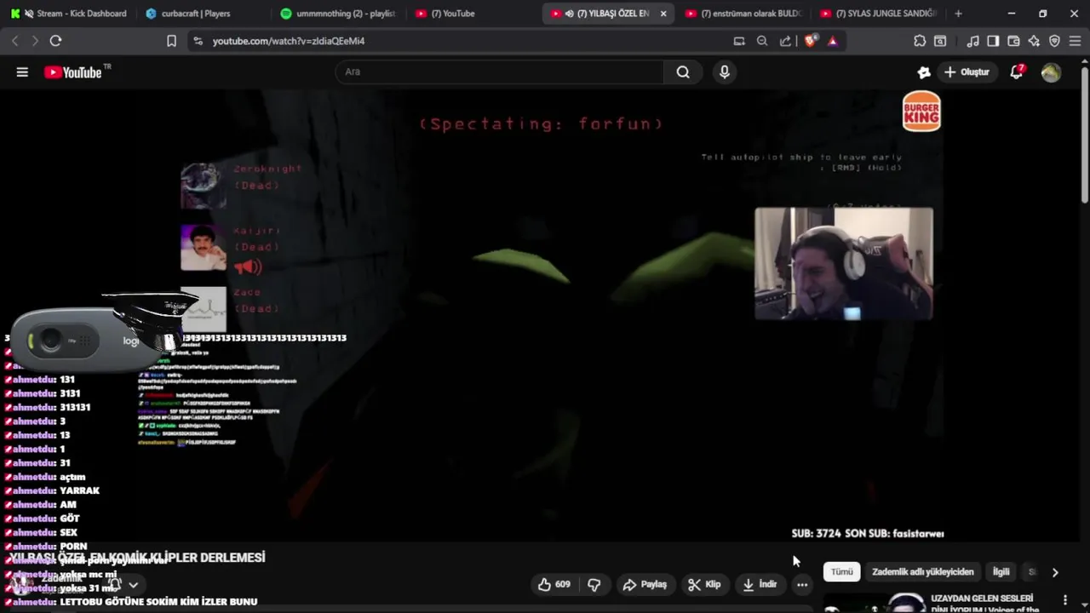Click the 'Paylaş' share button
This screenshot has width=1090, height=613.
point(645,584)
